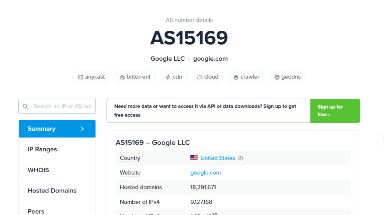Click the info icon next to United States
This screenshot has height=215, width=384.
pyautogui.click(x=240, y=158)
